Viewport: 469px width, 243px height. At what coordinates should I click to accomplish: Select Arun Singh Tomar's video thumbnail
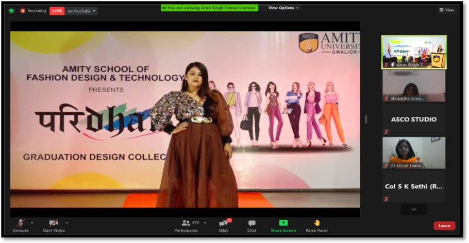pyautogui.click(x=414, y=52)
